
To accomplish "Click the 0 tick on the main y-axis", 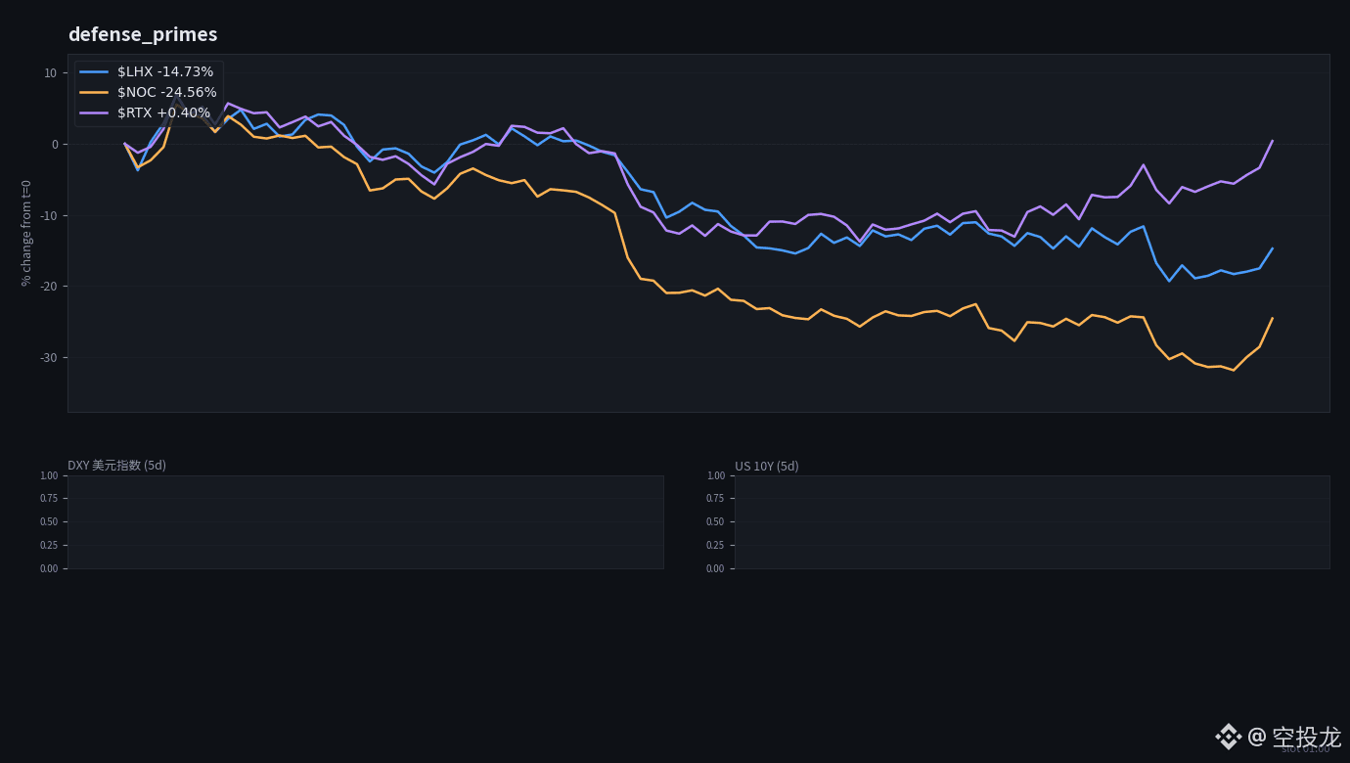I will tap(55, 144).
